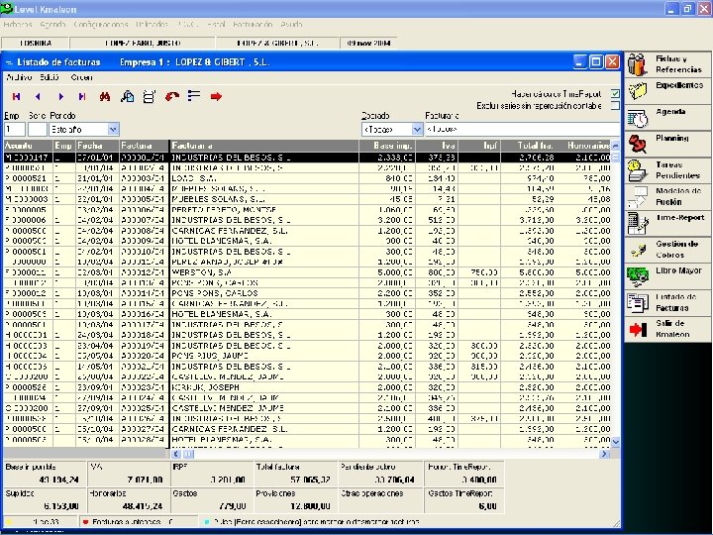Jump to the last invoice record
The image size is (713, 535).
(82, 96)
